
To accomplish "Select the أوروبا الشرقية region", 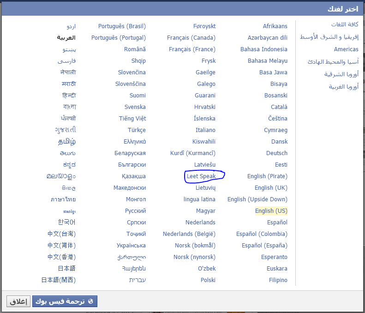I will point(341,74).
